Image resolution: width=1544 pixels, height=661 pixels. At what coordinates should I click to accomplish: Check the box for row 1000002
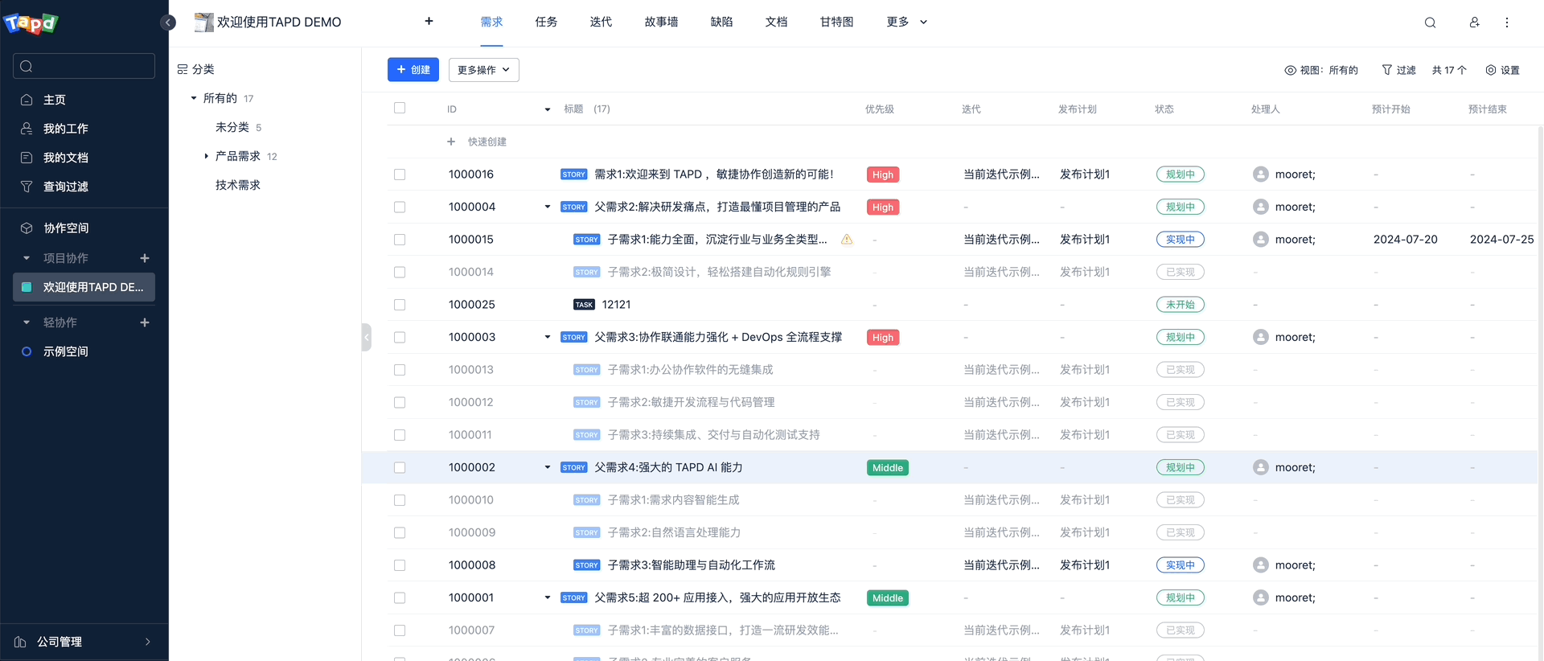(x=400, y=467)
